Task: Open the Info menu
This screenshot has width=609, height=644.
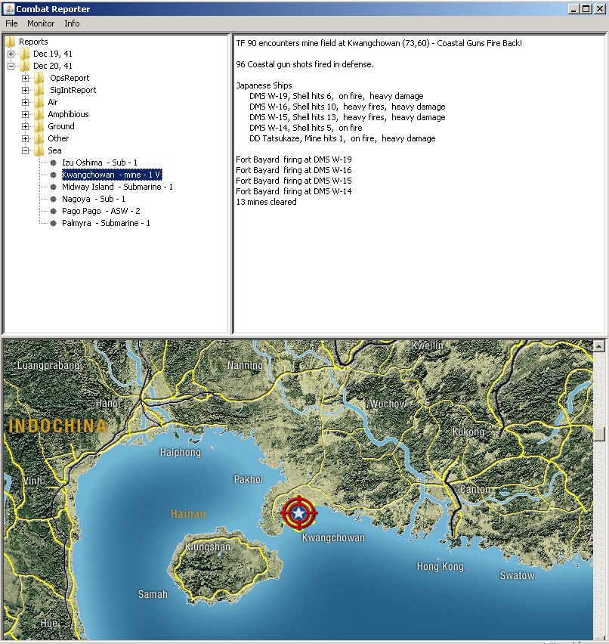Action: coord(72,23)
